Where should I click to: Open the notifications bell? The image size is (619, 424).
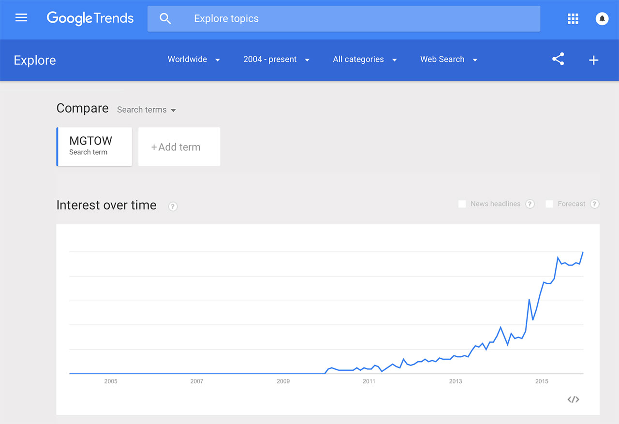pyautogui.click(x=602, y=19)
